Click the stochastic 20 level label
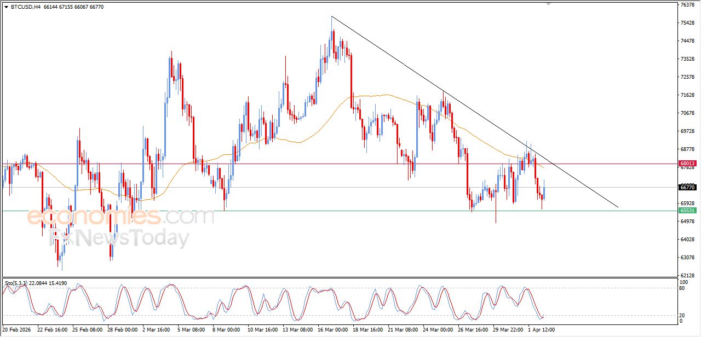701x337 pixels. coord(682,315)
